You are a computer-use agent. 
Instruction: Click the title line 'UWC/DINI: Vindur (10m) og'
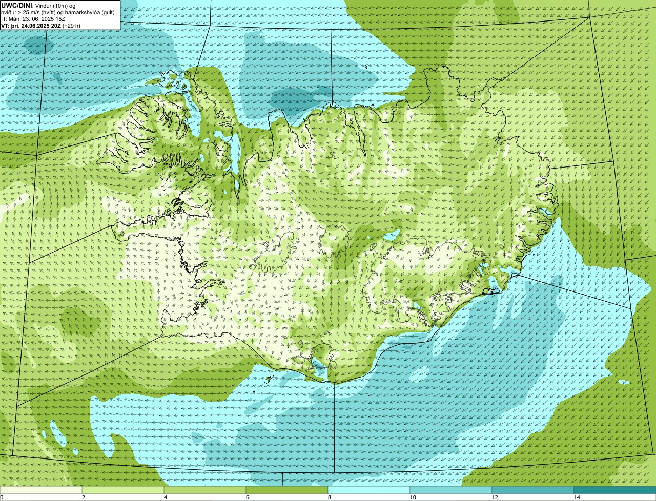tap(38, 5)
